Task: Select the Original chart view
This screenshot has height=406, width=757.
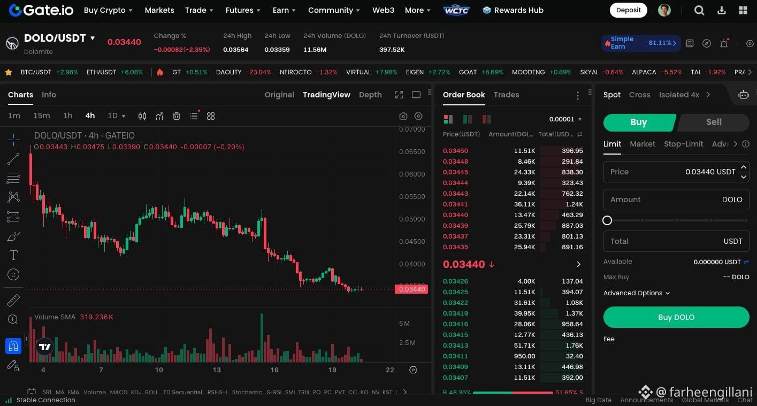Action: 279,95
